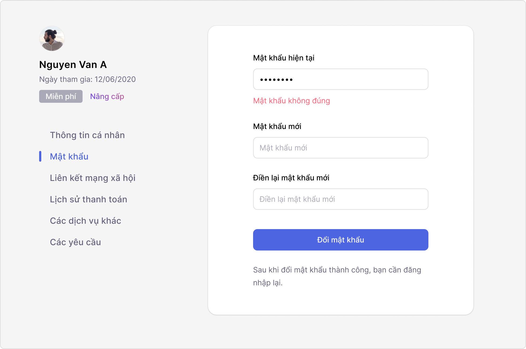The image size is (526, 349).
Task: Select the Mật khẩu sidebar item
Action: [x=69, y=157]
